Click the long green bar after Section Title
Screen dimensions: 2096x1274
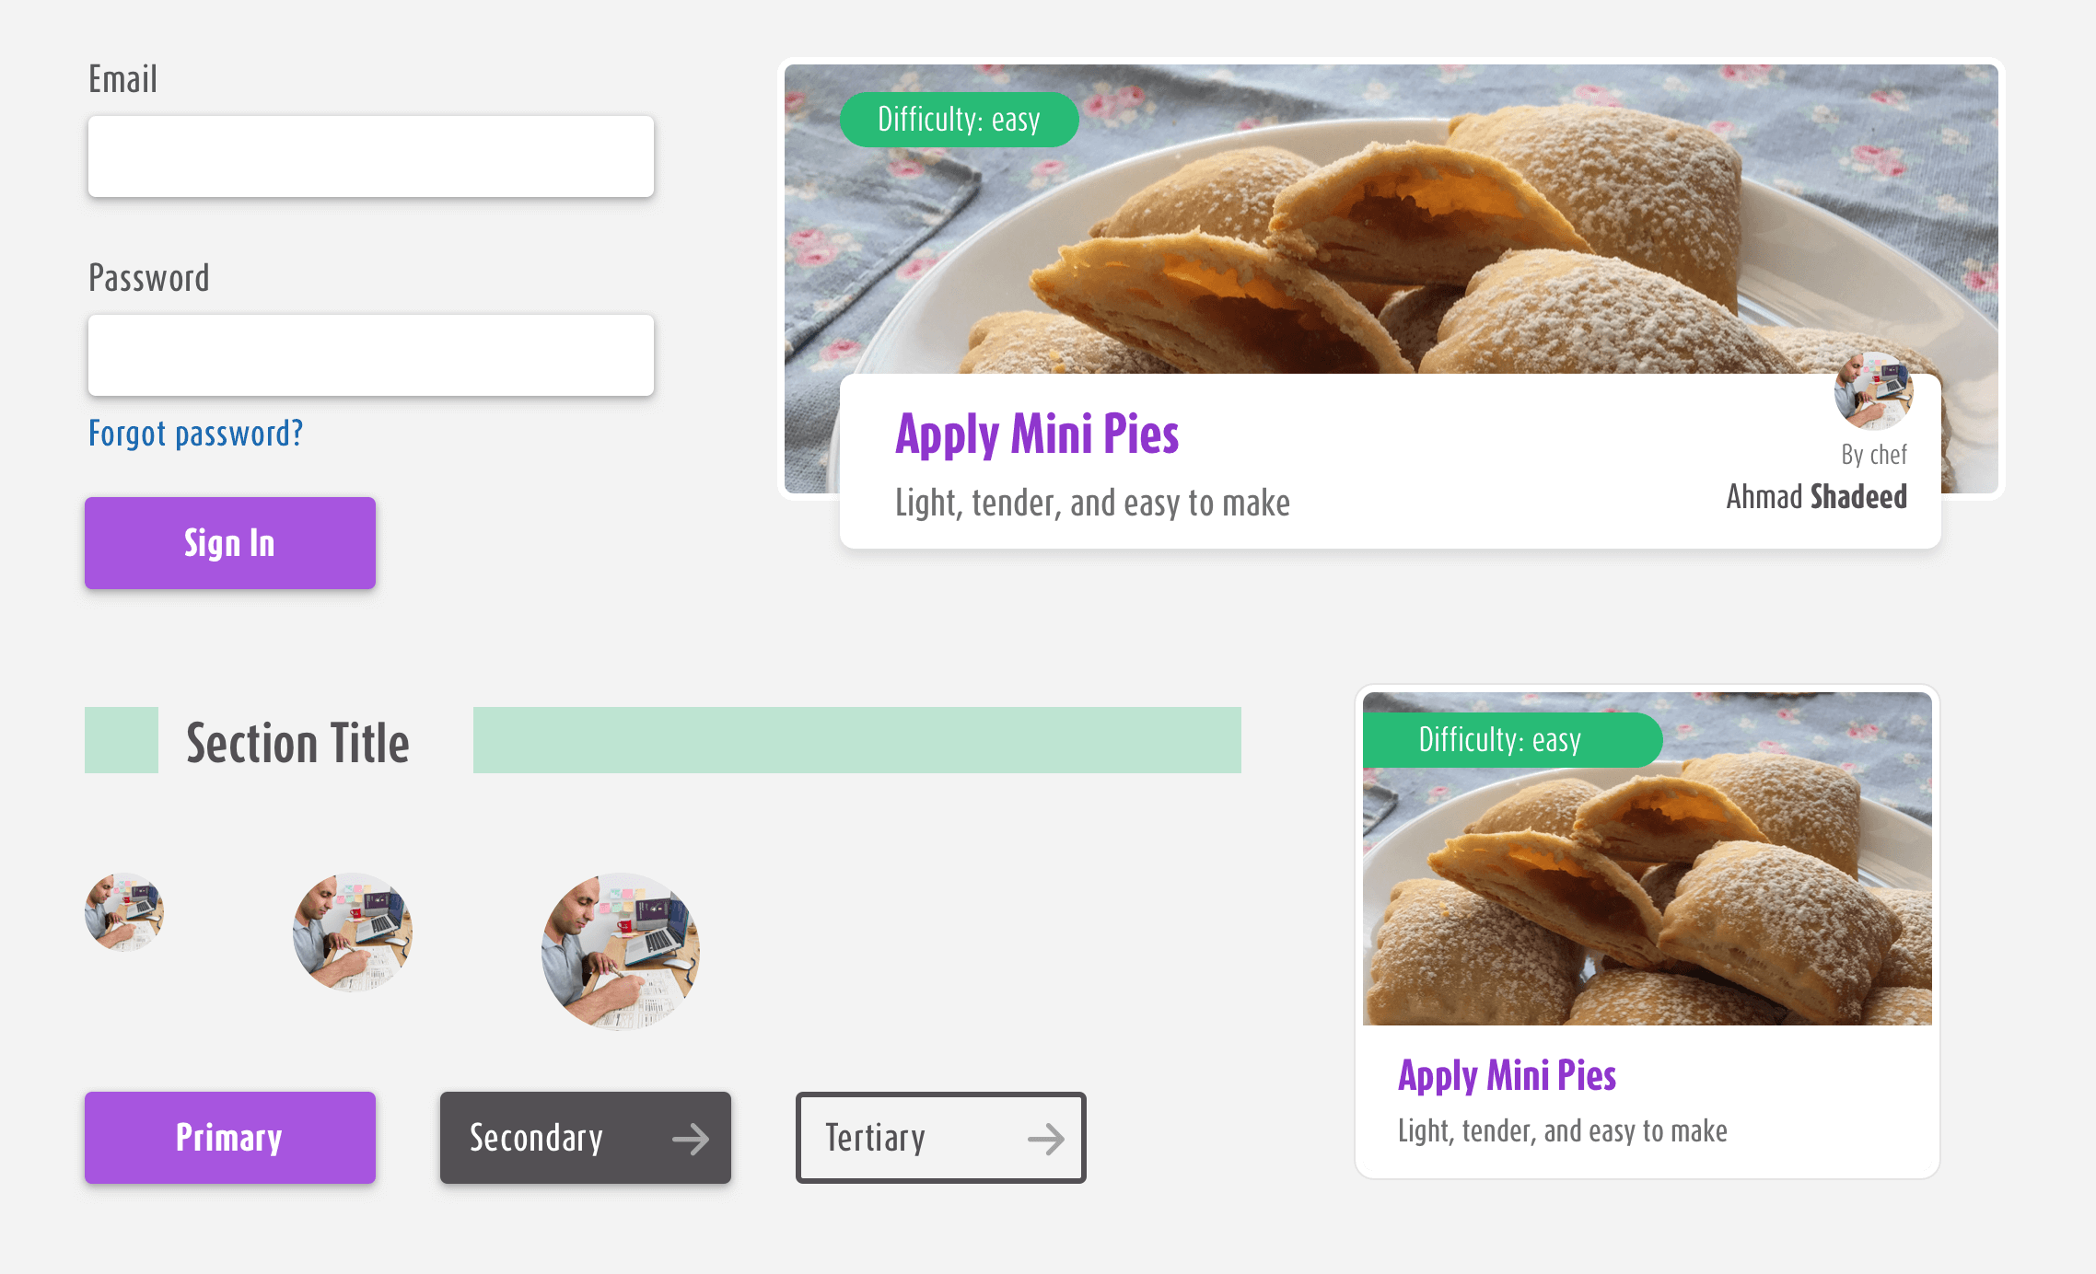point(856,740)
